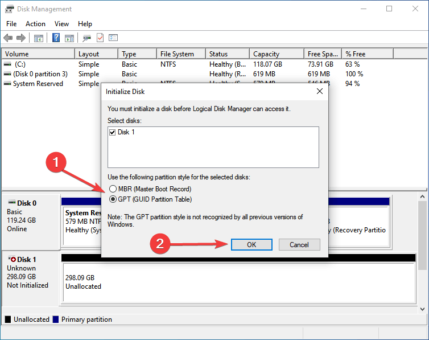
Task: Close the Disk Management window
Action: click(415, 9)
